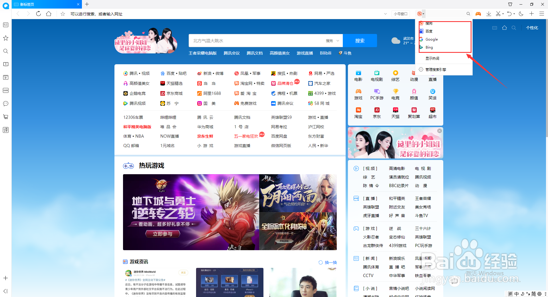The image size is (548, 297).
Task: Open 京东商城 site link
Action: point(171,93)
